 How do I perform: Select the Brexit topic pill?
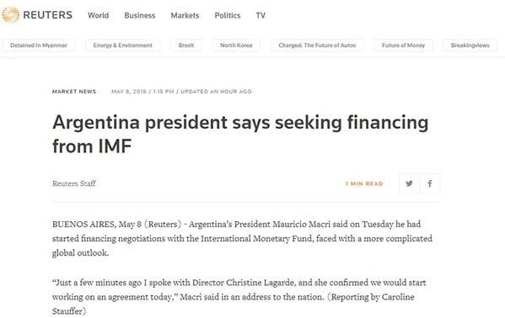pyautogui.click(x=186, y=45)
